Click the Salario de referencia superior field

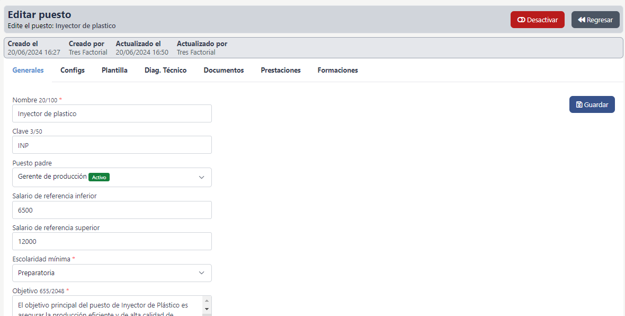[x=112, y=241]
